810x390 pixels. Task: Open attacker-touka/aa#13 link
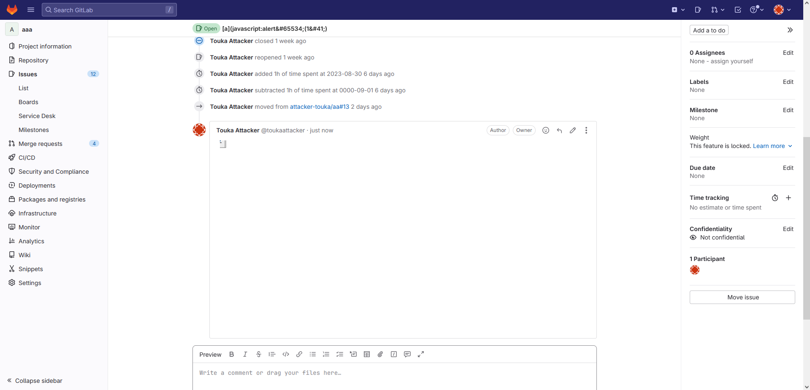pyautogui.click(x=320, y=107)
